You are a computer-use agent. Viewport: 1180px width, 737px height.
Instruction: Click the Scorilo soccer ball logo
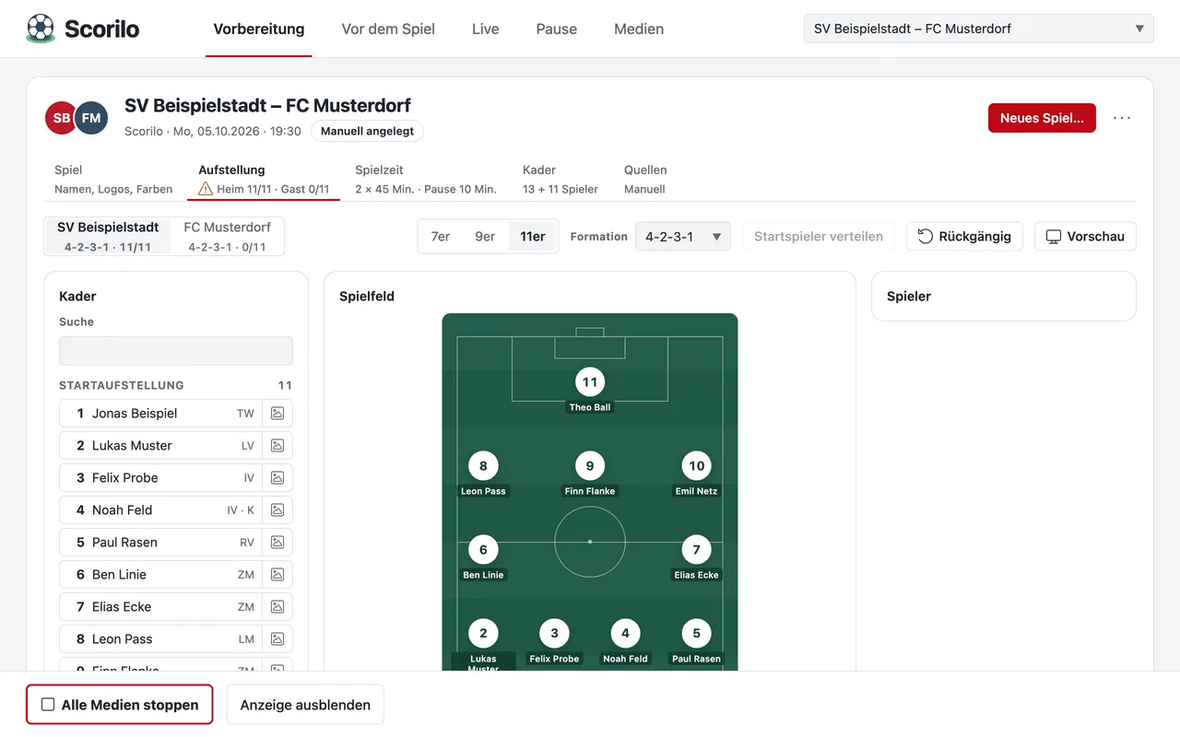click(41, 29)
